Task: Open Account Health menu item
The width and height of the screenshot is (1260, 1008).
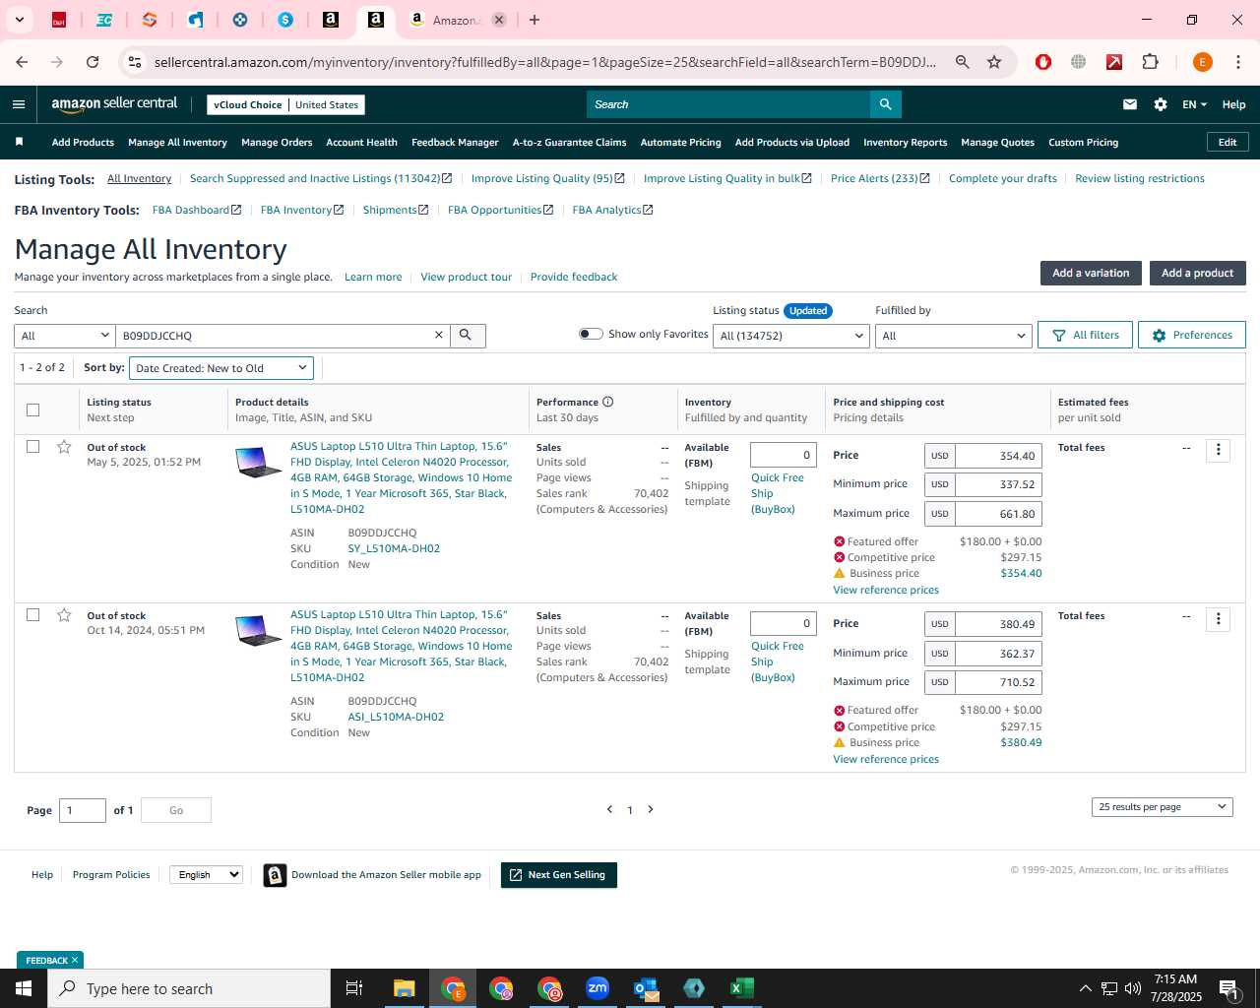Action: pos(361,143)
